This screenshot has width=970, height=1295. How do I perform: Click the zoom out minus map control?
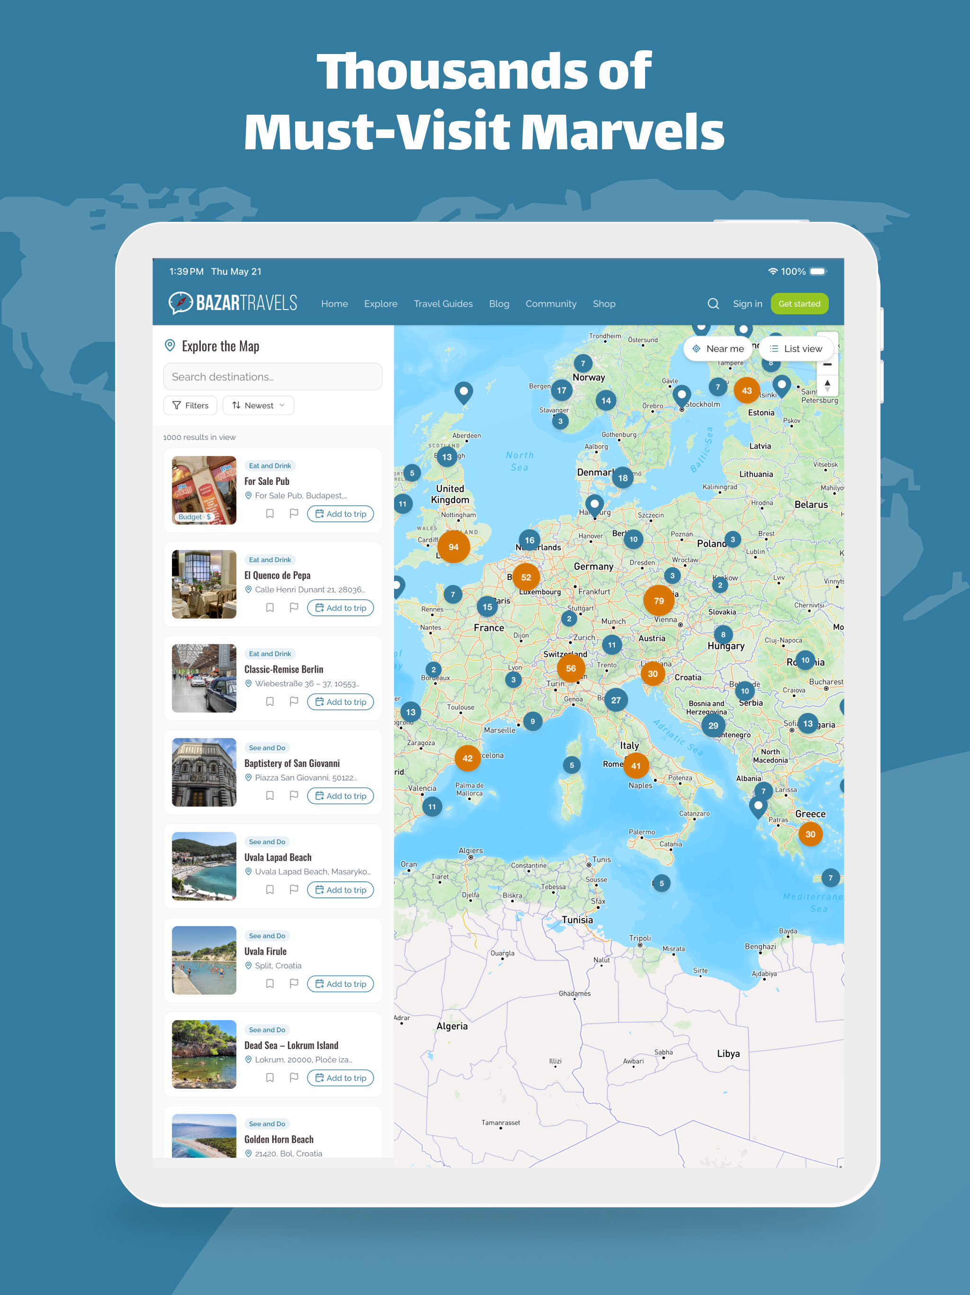click(827, 364)
